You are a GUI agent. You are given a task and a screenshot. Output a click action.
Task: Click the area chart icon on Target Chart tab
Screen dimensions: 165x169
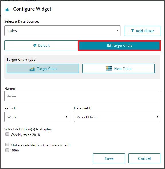[x=109, y=45]
